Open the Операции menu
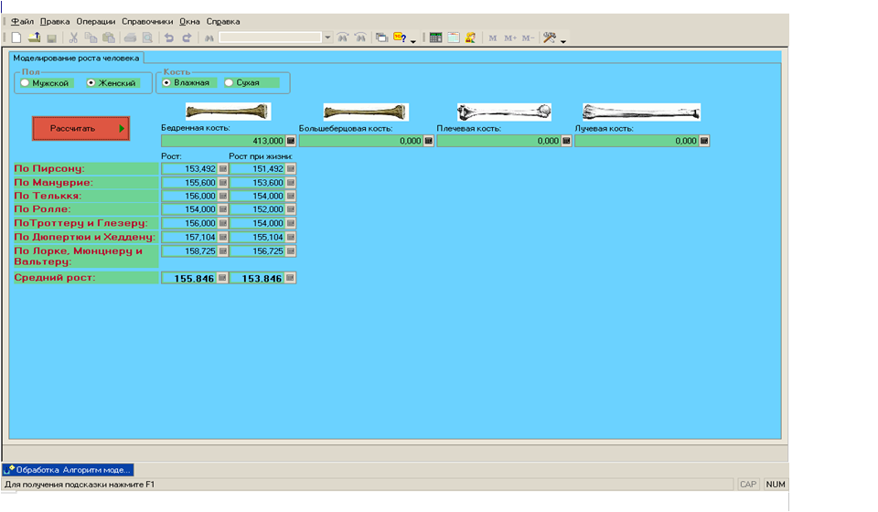This screenshot has width=878, height=512. (96, 21)
